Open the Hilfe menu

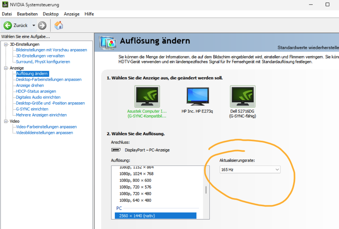click(x=89, y=14)
